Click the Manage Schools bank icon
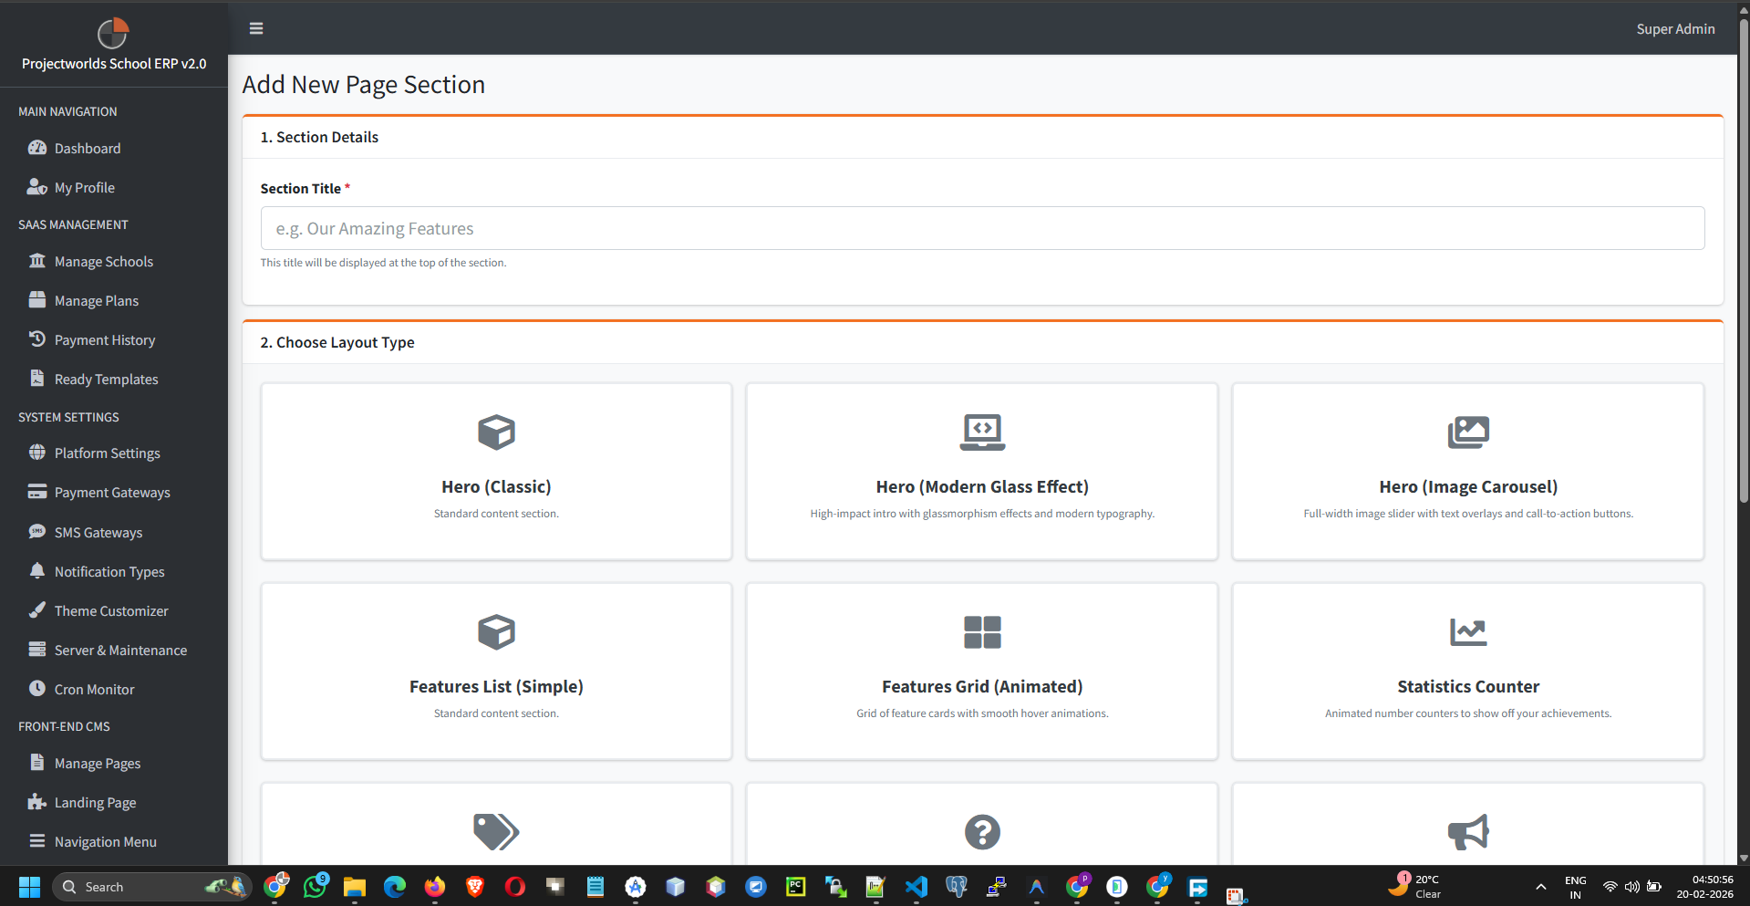The width and height of the screenshot is (1750, 906). 37,261
